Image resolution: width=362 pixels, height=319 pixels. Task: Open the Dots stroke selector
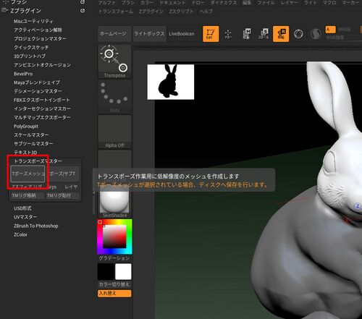tap(114, 96)
